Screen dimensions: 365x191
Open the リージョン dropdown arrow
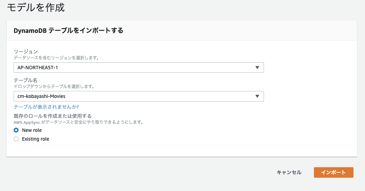click(x=257, y=68)
